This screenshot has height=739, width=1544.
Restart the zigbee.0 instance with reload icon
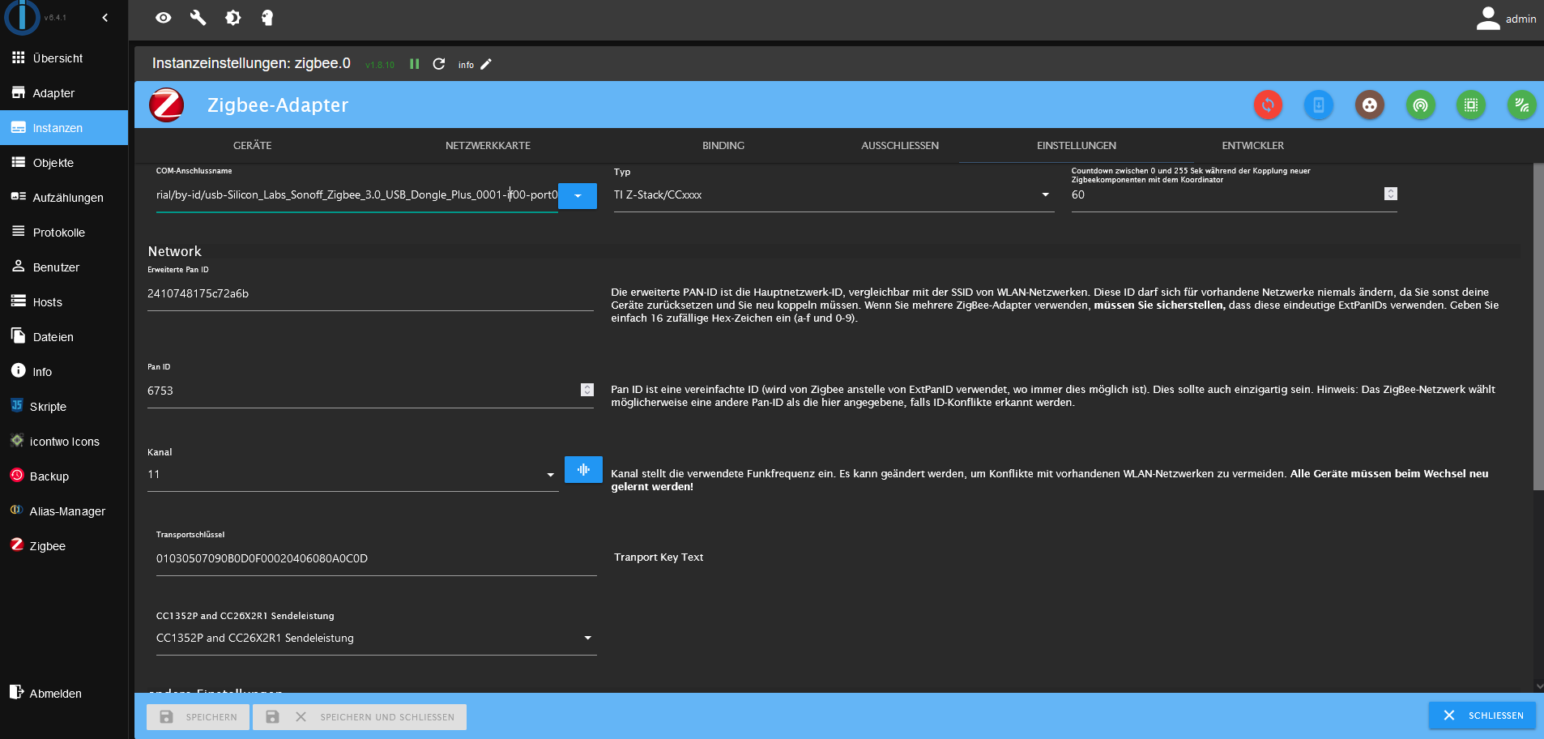pos(439,64)
